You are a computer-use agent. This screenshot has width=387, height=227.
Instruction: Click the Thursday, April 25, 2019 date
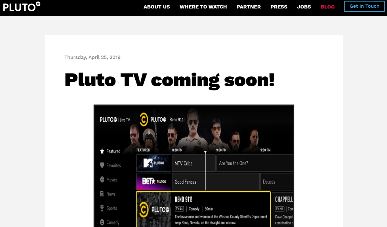[x=92, y=57]
